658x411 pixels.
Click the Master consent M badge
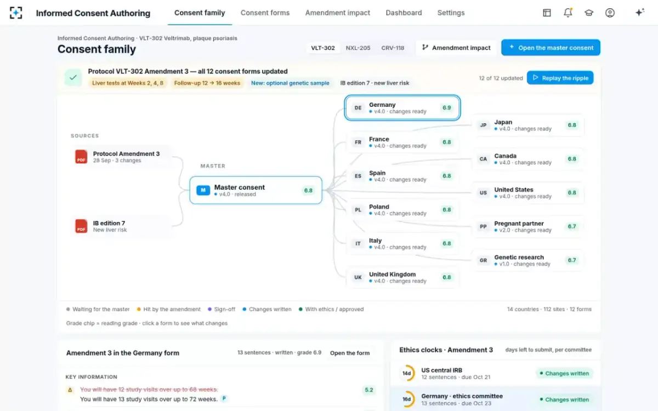coord(203,190)
